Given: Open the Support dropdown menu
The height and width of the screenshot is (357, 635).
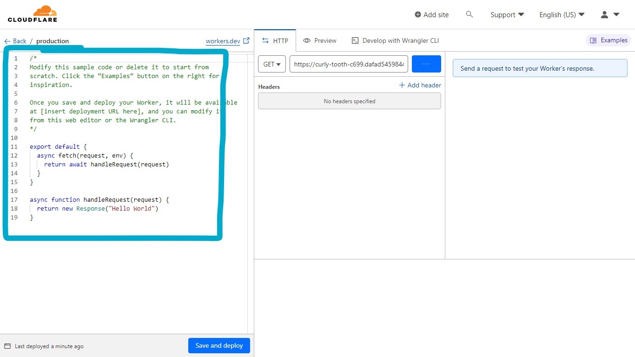Looking at the screenshot, I should [x=507, y=15].
